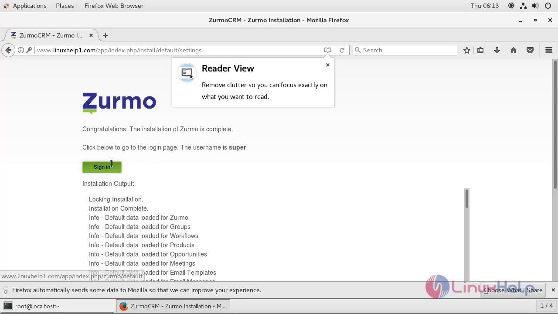Click Choose What I Share button

513,290
